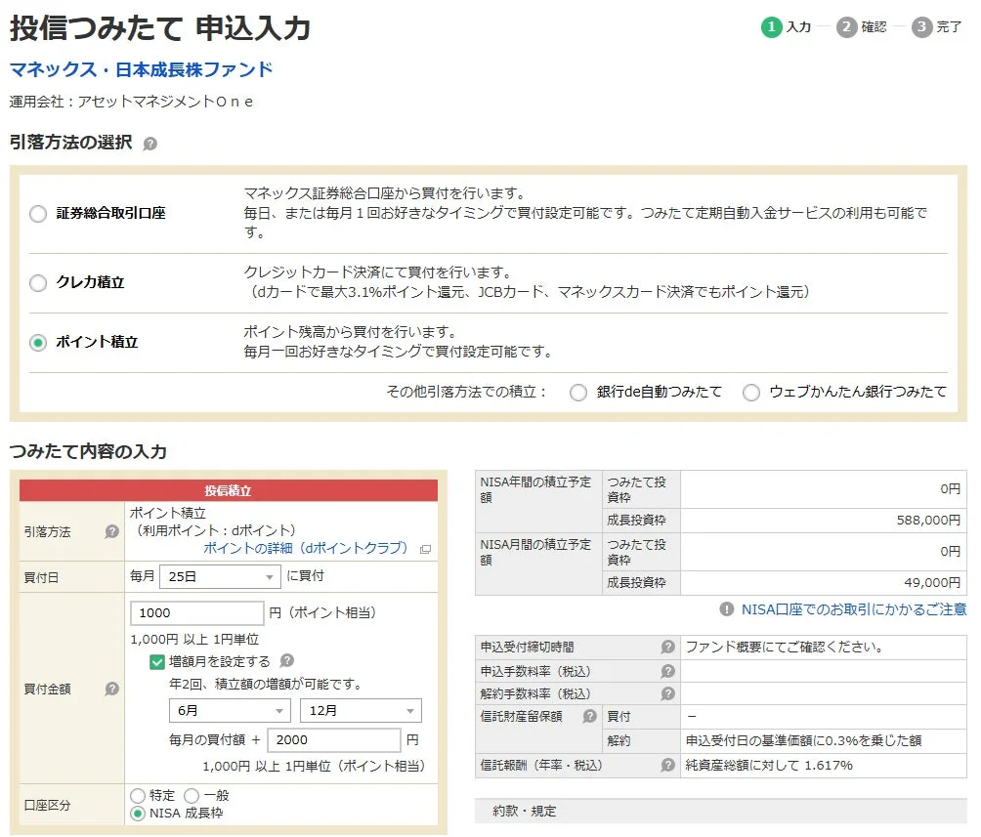Click the purchase amount input showing 1000
Image resolution: width=981 pixels, height=837 pixels.
pyautogui.click(x=195, y=613)
